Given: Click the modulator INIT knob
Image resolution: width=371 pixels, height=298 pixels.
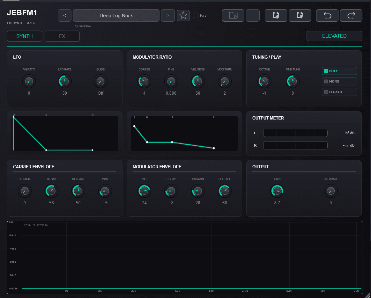Looking at the screenshot, I should tap(144, 191).
